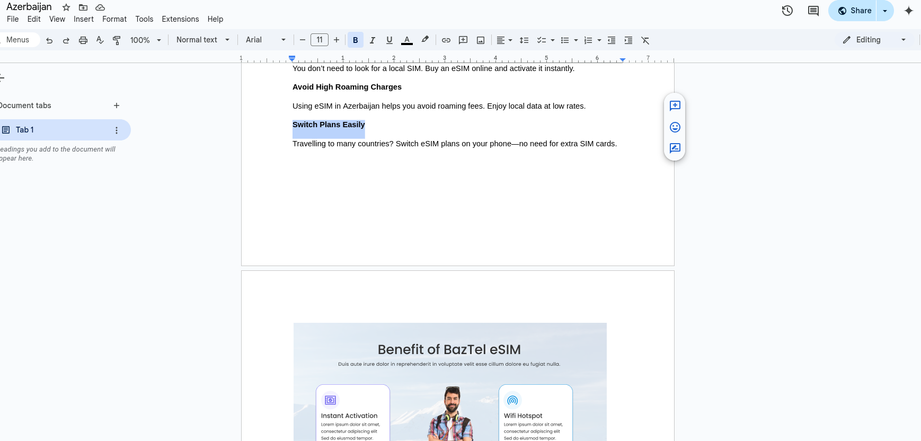
Task: Toggle Underline formatting
Action: tap(389, 40)
